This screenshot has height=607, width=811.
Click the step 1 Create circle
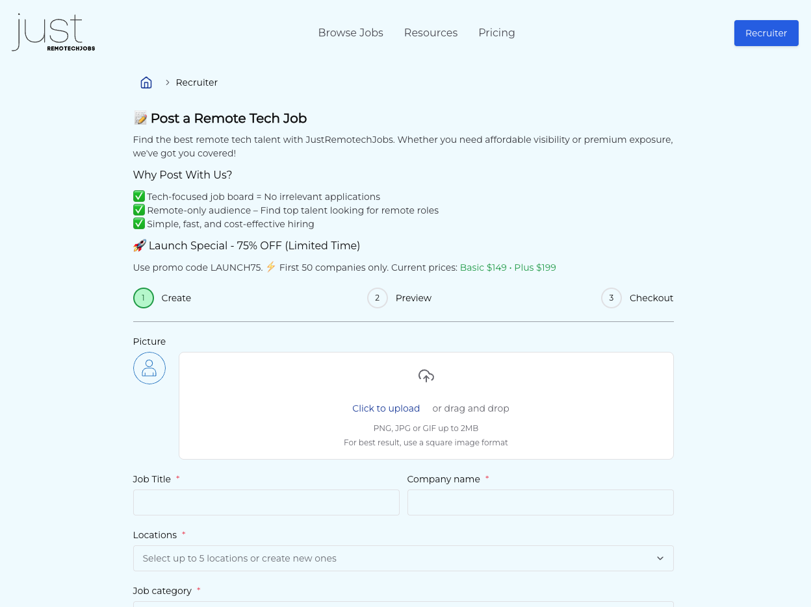coord(143,298)
